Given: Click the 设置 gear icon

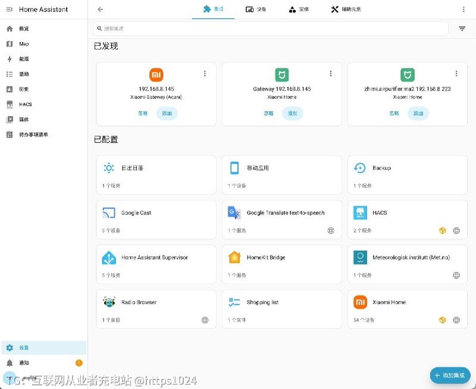Looking at the screenshot, I should (x=10, y=348).
